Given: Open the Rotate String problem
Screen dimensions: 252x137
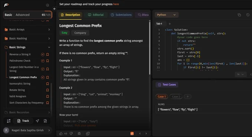Looking at the screenshot, I should tap(17, 90).
